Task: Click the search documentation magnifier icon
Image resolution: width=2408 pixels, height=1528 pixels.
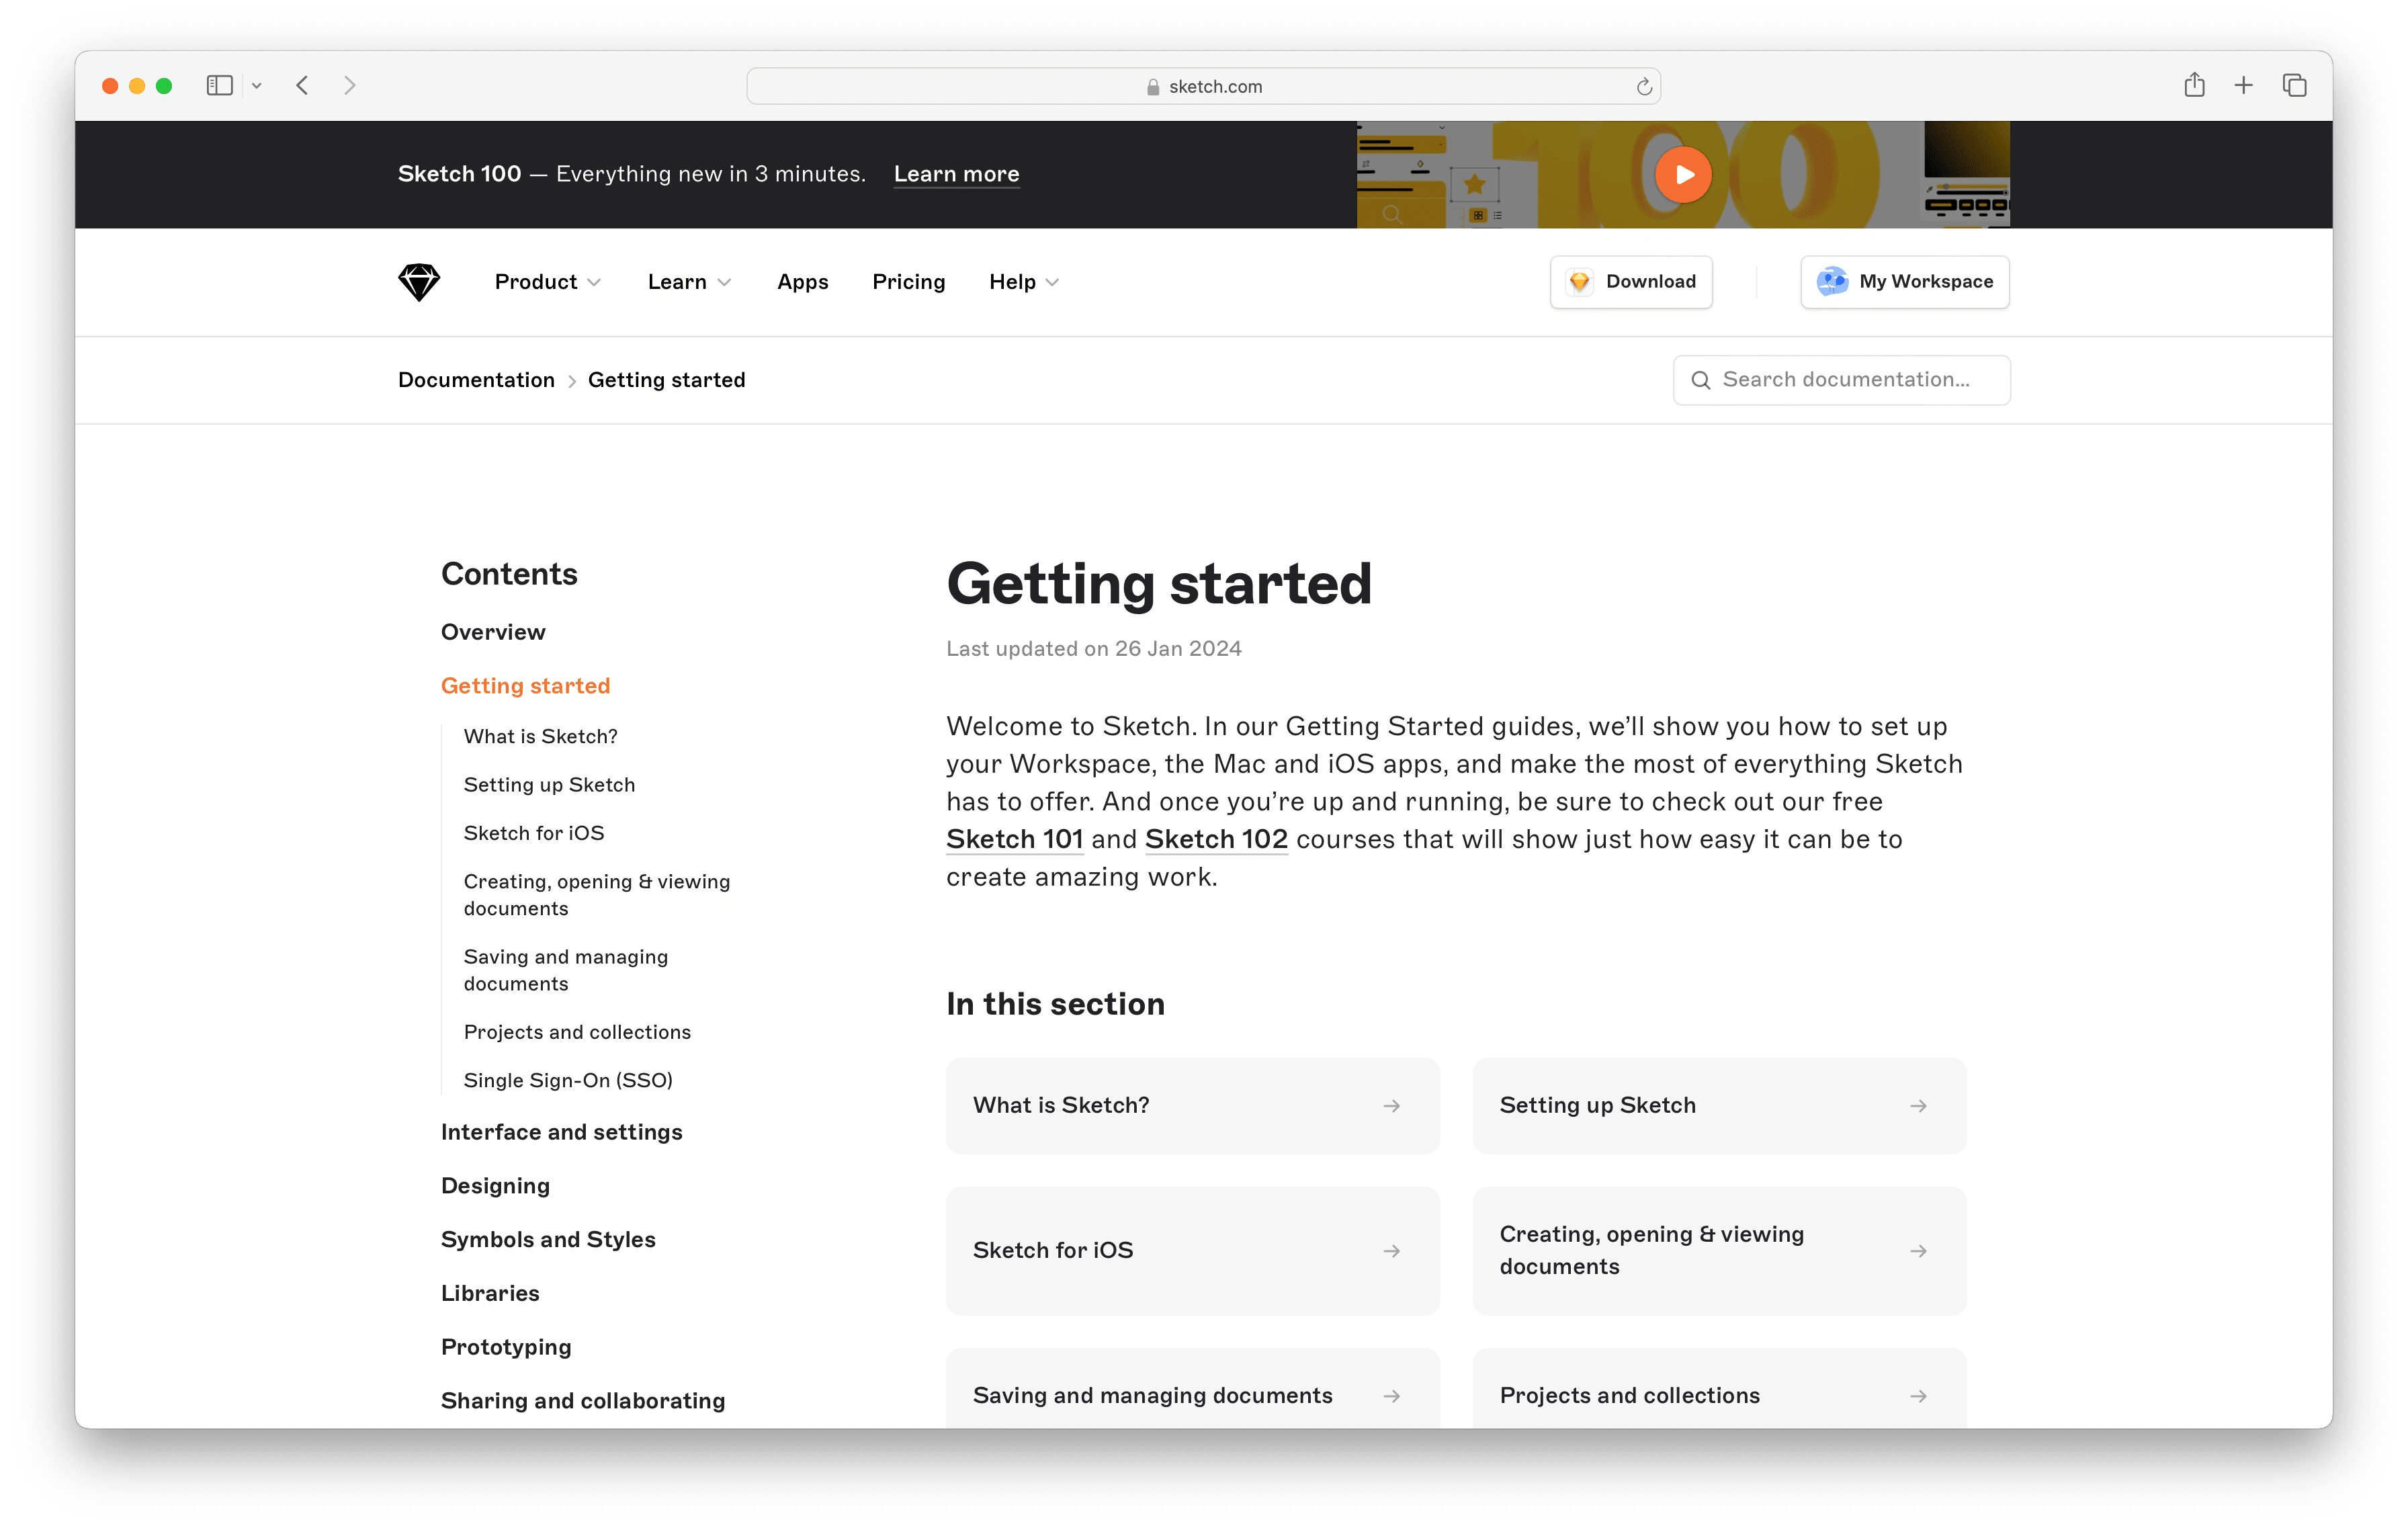Action: click(x=1701, y=379)
